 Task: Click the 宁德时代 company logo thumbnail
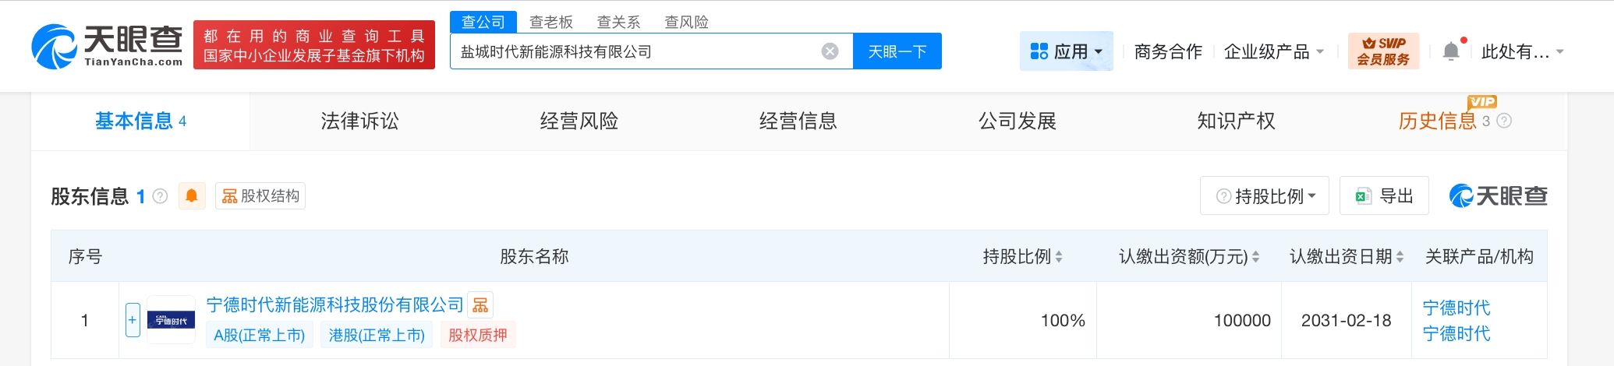[171, 320]
